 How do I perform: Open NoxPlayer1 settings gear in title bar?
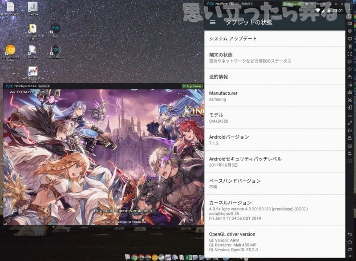click(324, 4)
